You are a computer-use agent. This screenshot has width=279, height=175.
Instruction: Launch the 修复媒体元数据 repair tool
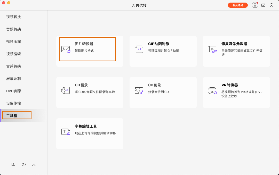coord(236,51)
